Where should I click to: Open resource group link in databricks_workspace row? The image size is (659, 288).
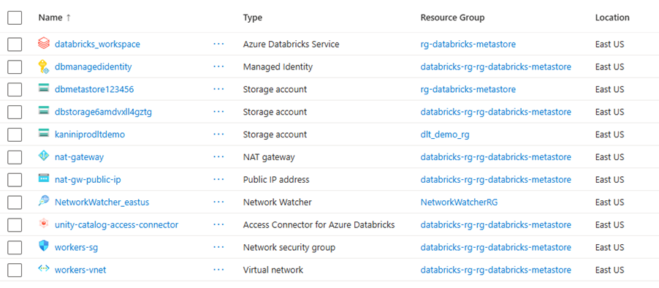coord(468,44)
